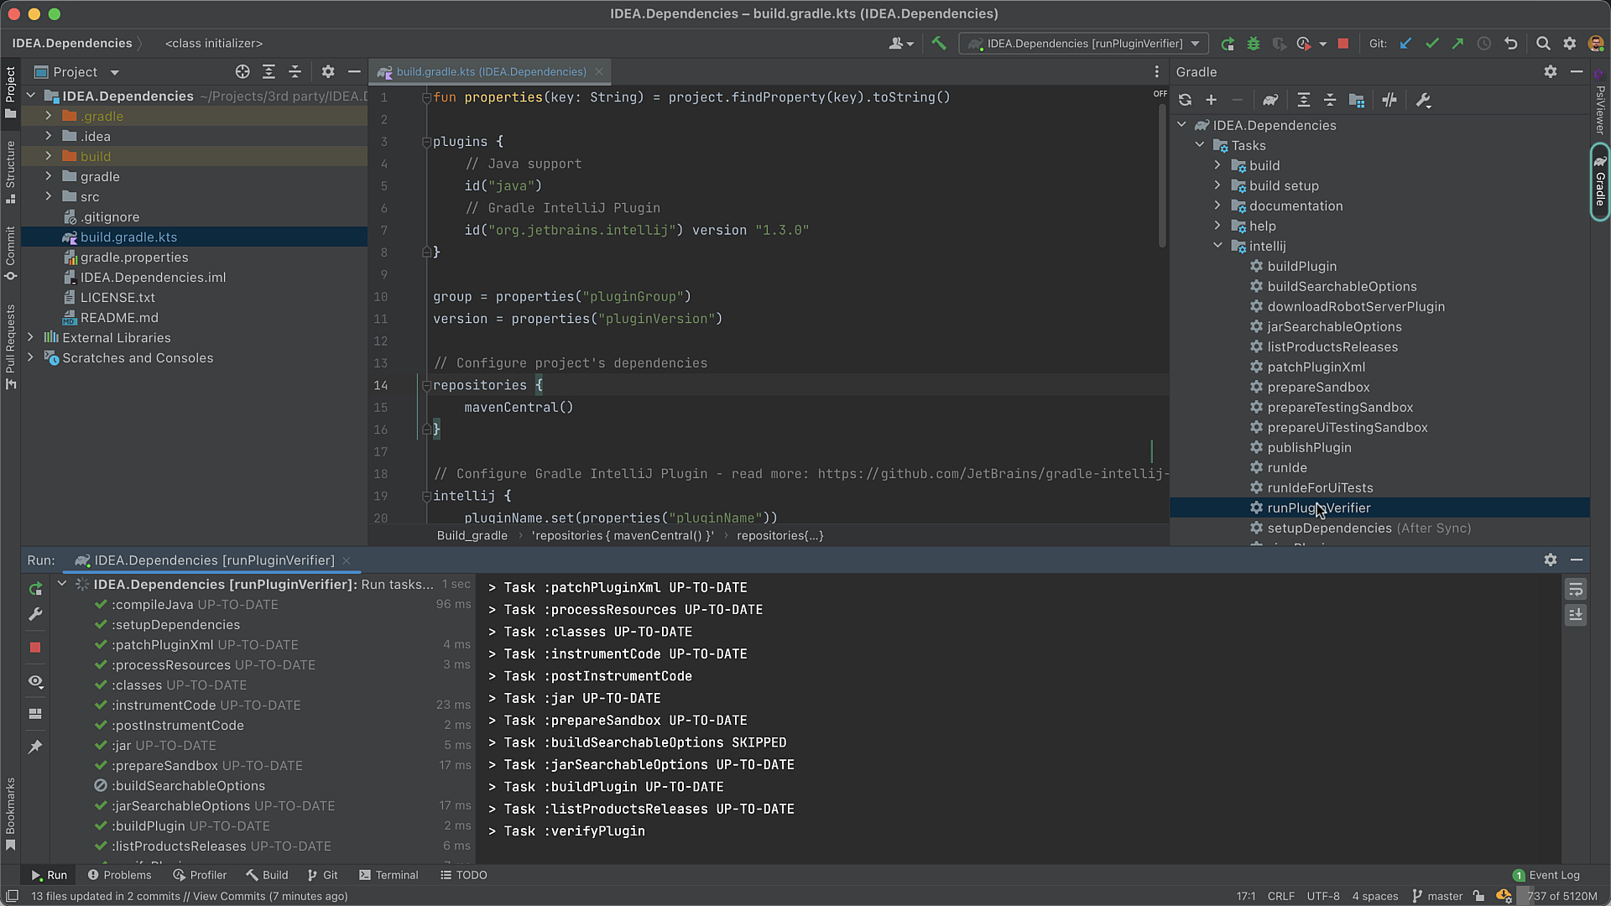Click 'repositories{...}' breadcrumb
This screenshot has height=906, width=1611.
tap(779, 535)
